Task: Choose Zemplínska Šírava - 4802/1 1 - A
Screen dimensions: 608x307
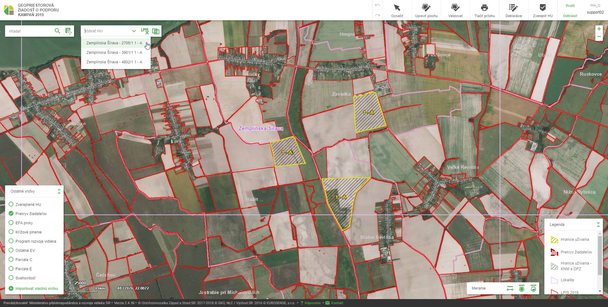Action: [116, 62]
